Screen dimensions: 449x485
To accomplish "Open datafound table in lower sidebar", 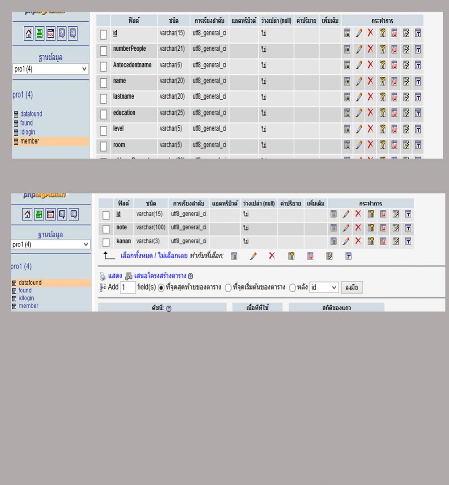I will tap(30, 283).
